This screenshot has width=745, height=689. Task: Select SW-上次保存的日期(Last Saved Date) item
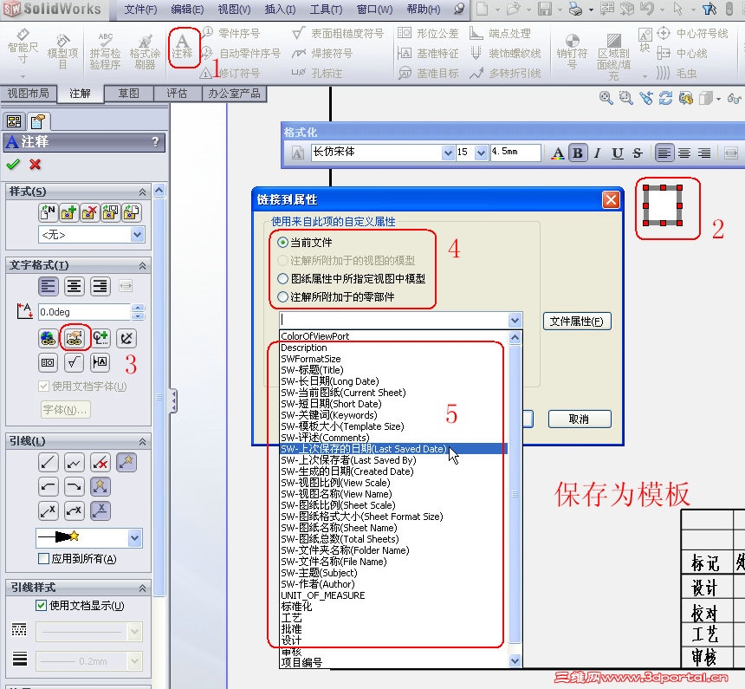(393, 449)
